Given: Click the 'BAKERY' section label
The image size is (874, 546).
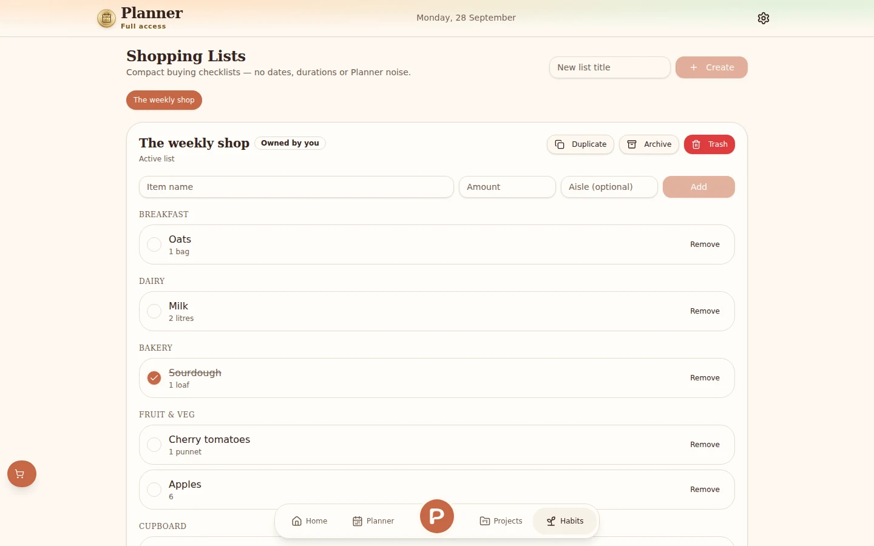Looking at the screenshot, I should (156, 348).
